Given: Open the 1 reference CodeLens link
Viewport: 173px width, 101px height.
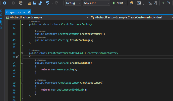Looking at the screenshot, I should click(x=34, y=50).
